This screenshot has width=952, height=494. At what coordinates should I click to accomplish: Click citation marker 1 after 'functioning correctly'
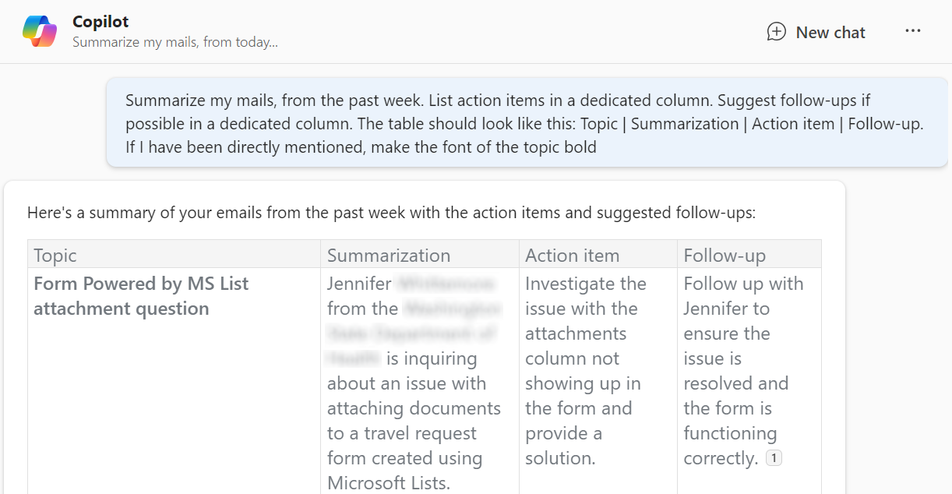(x=773, y=458)
